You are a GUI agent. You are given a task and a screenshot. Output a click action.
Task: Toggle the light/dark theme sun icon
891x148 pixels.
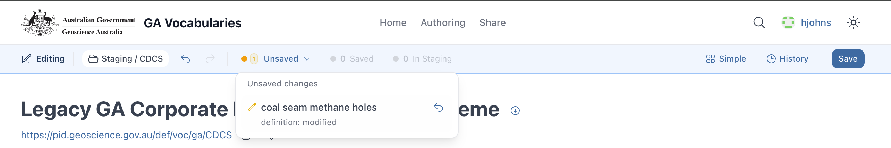[853, 23]
